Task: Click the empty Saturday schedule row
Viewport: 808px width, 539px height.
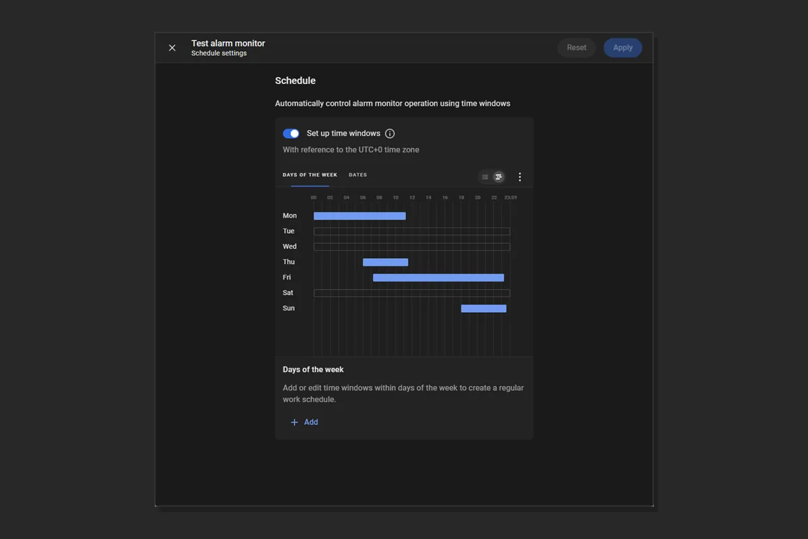Action: [x=411, y=293]
